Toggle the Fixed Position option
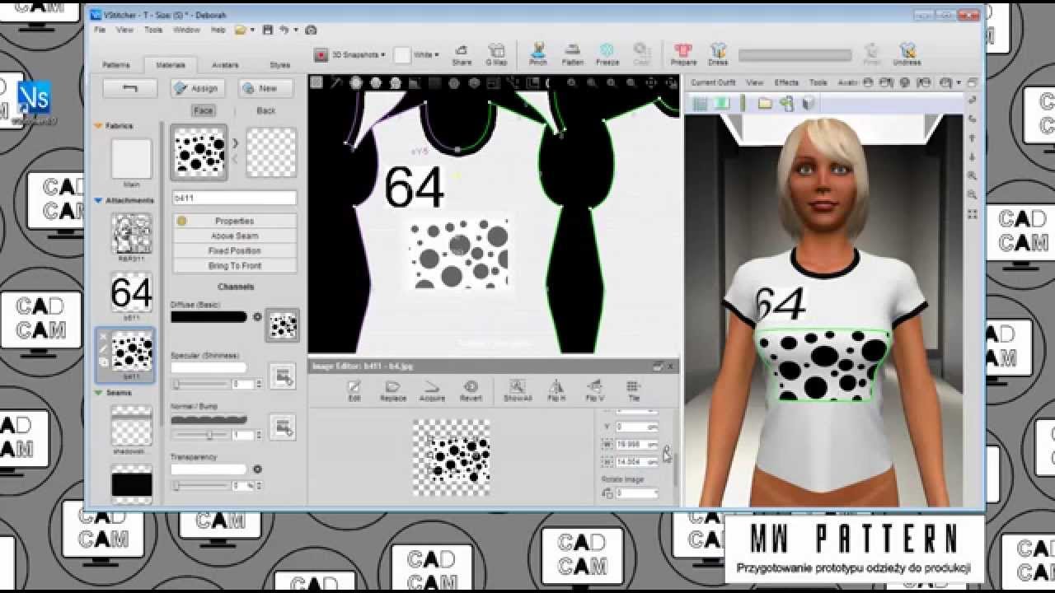Image resolution: width=1055 pixels, height=593 pixels. 235,250
